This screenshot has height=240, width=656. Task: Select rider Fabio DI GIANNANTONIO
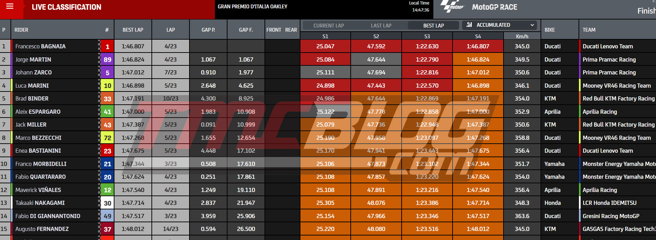pos(48,216)
